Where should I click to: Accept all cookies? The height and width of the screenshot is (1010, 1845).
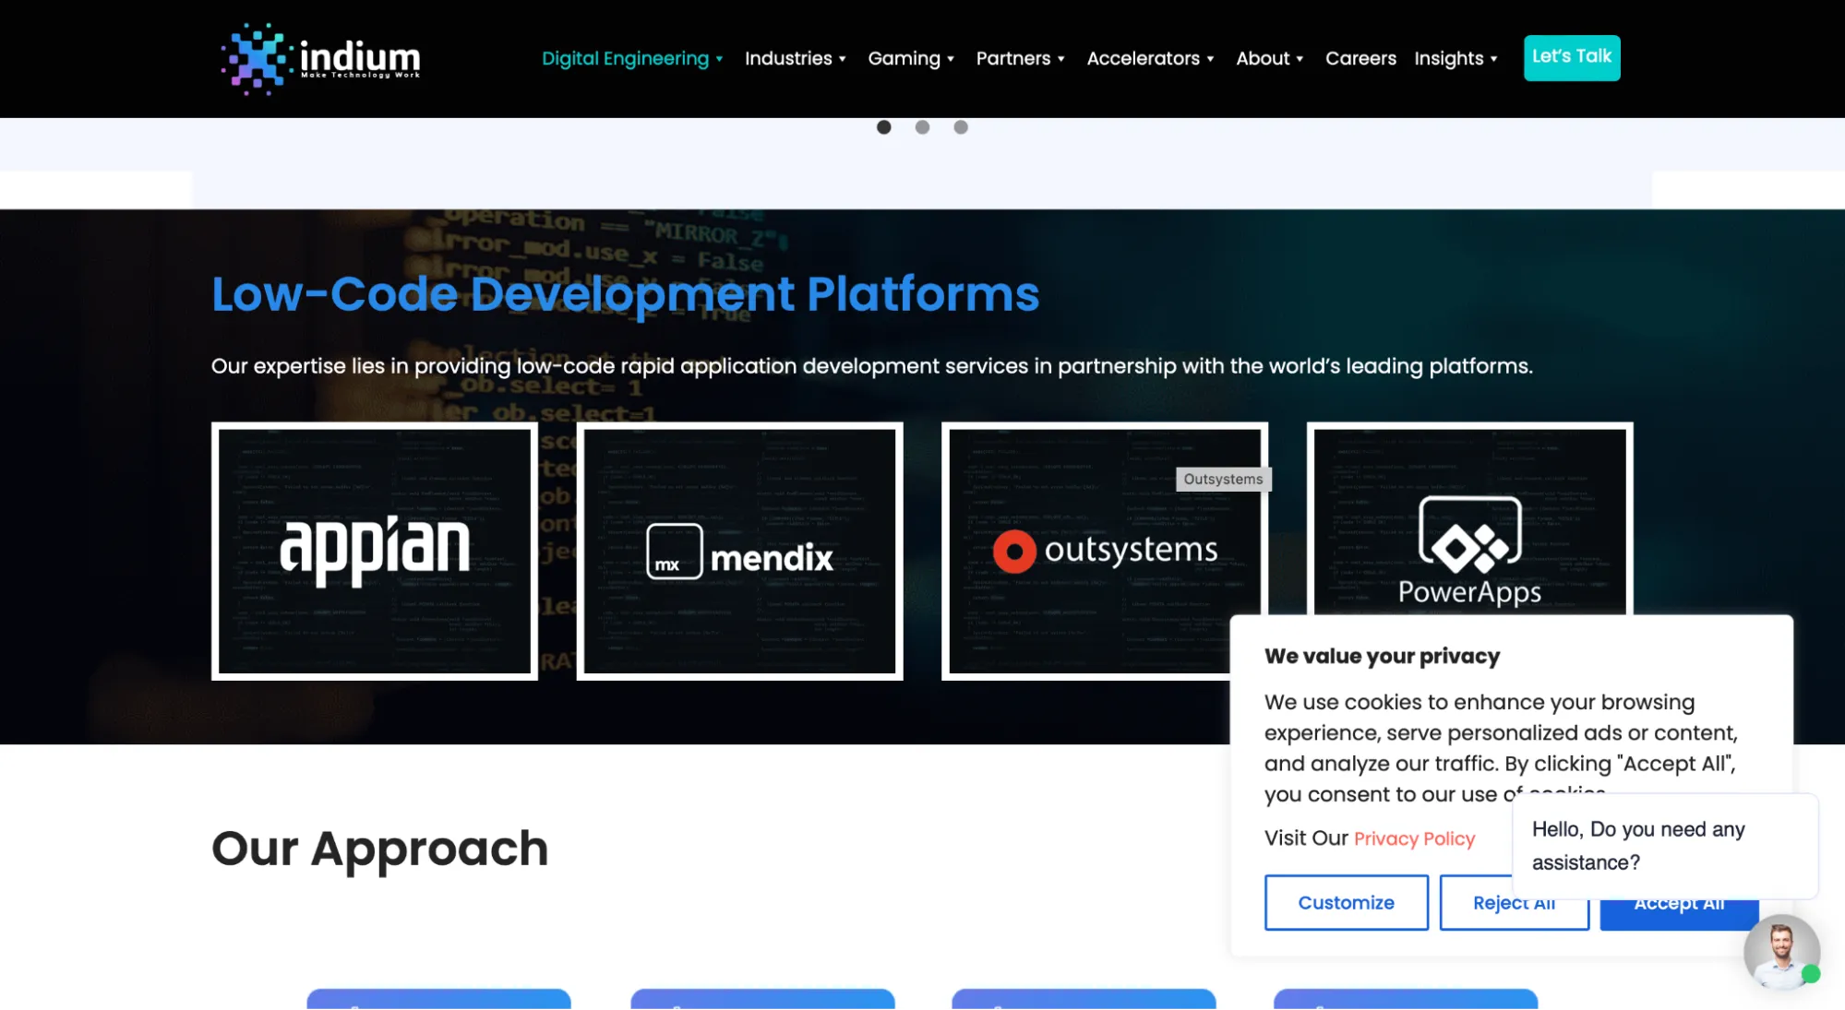point(1679,913)
